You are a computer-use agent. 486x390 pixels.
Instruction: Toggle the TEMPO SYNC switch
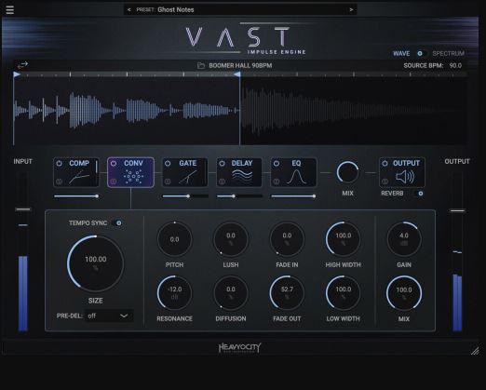point(118,223)
